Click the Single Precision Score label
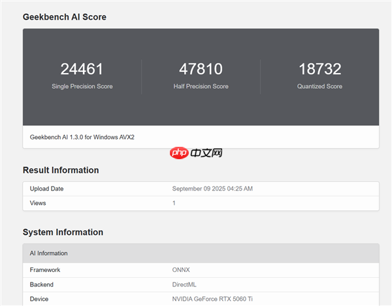The width and height of the screenshot is (392, 306). point(82,86)
